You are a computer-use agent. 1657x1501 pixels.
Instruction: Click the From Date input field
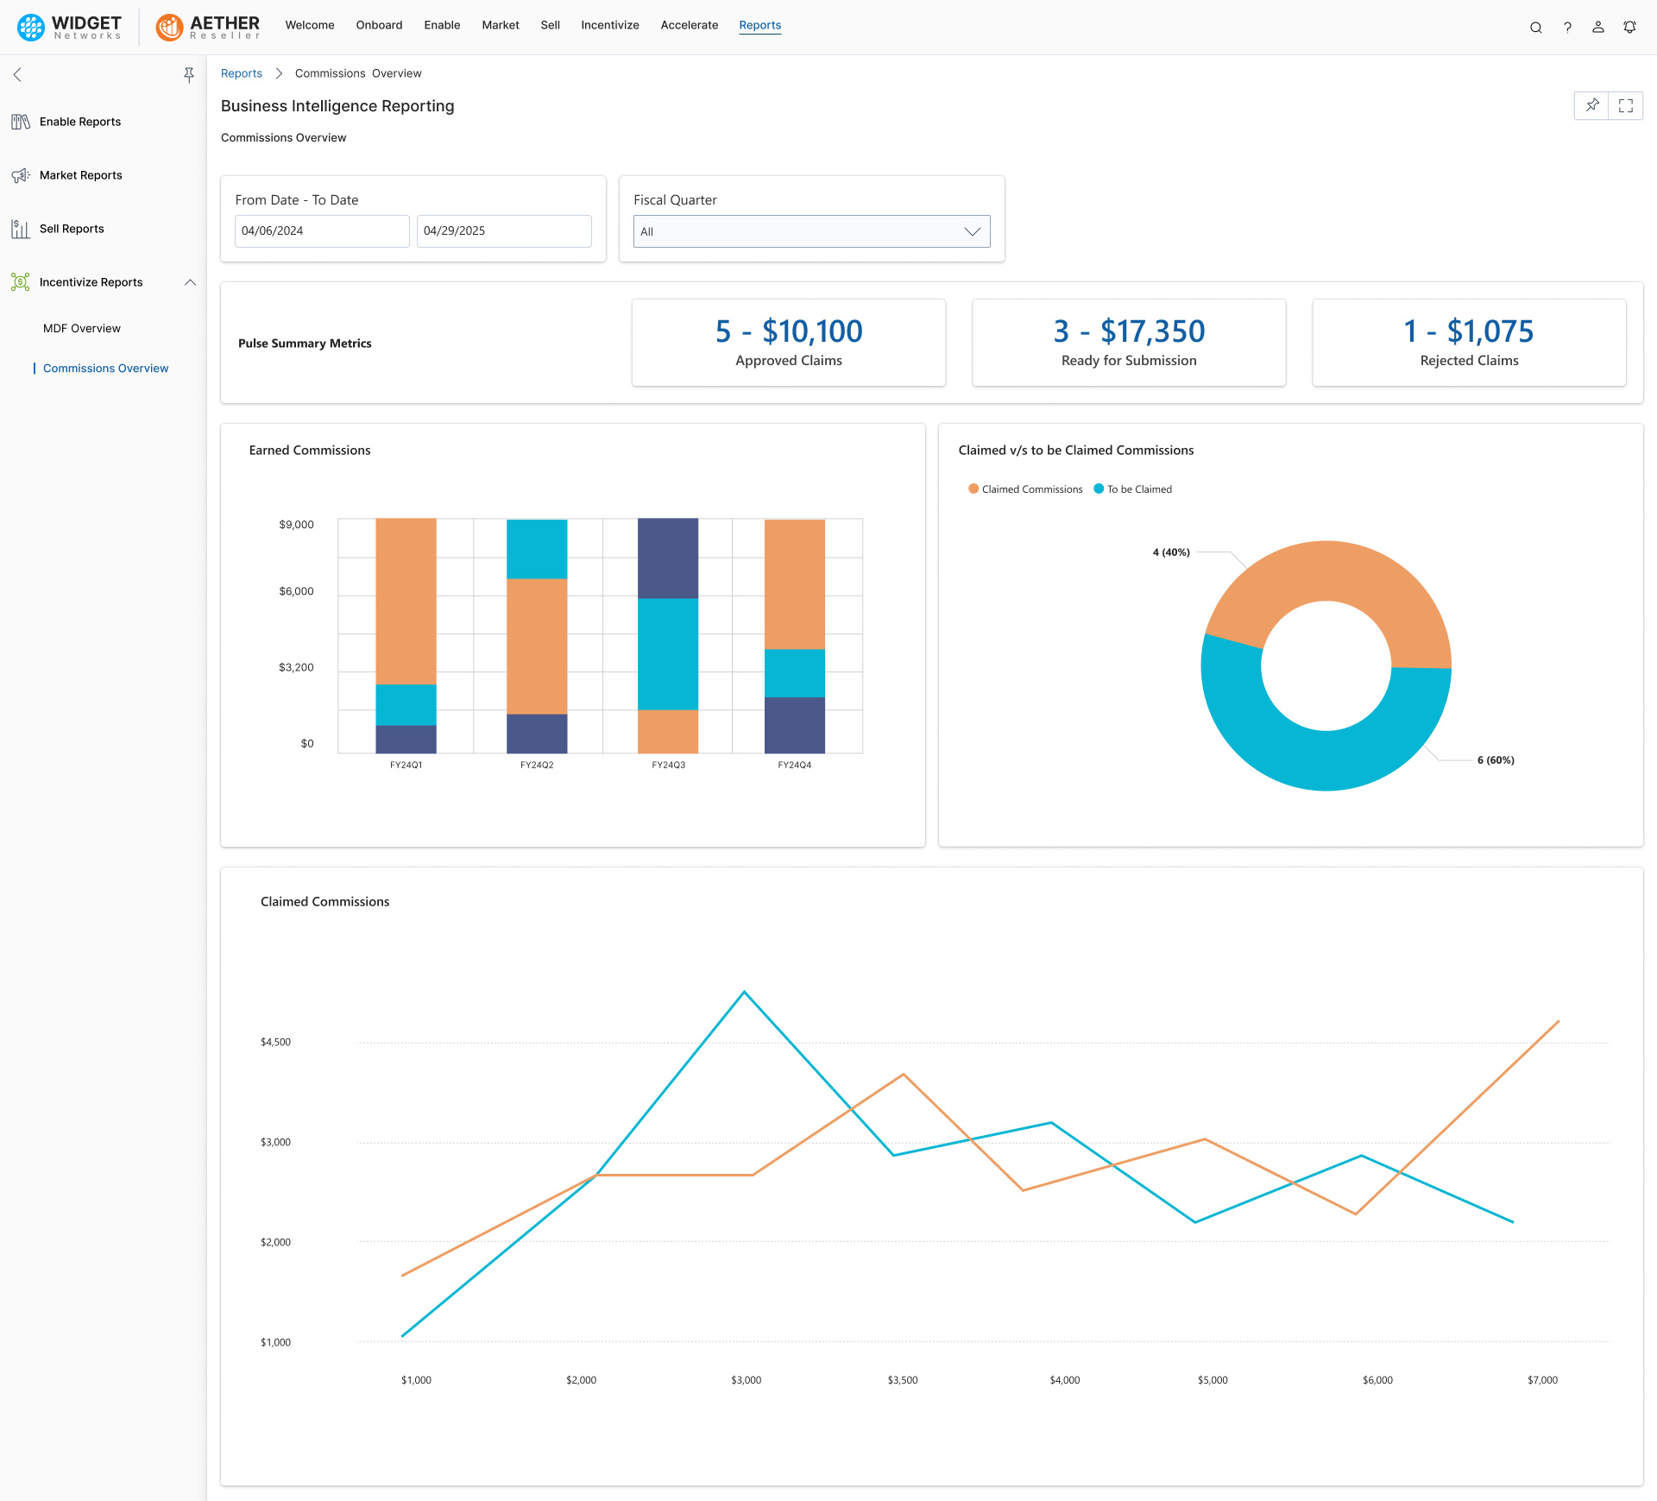321,231
